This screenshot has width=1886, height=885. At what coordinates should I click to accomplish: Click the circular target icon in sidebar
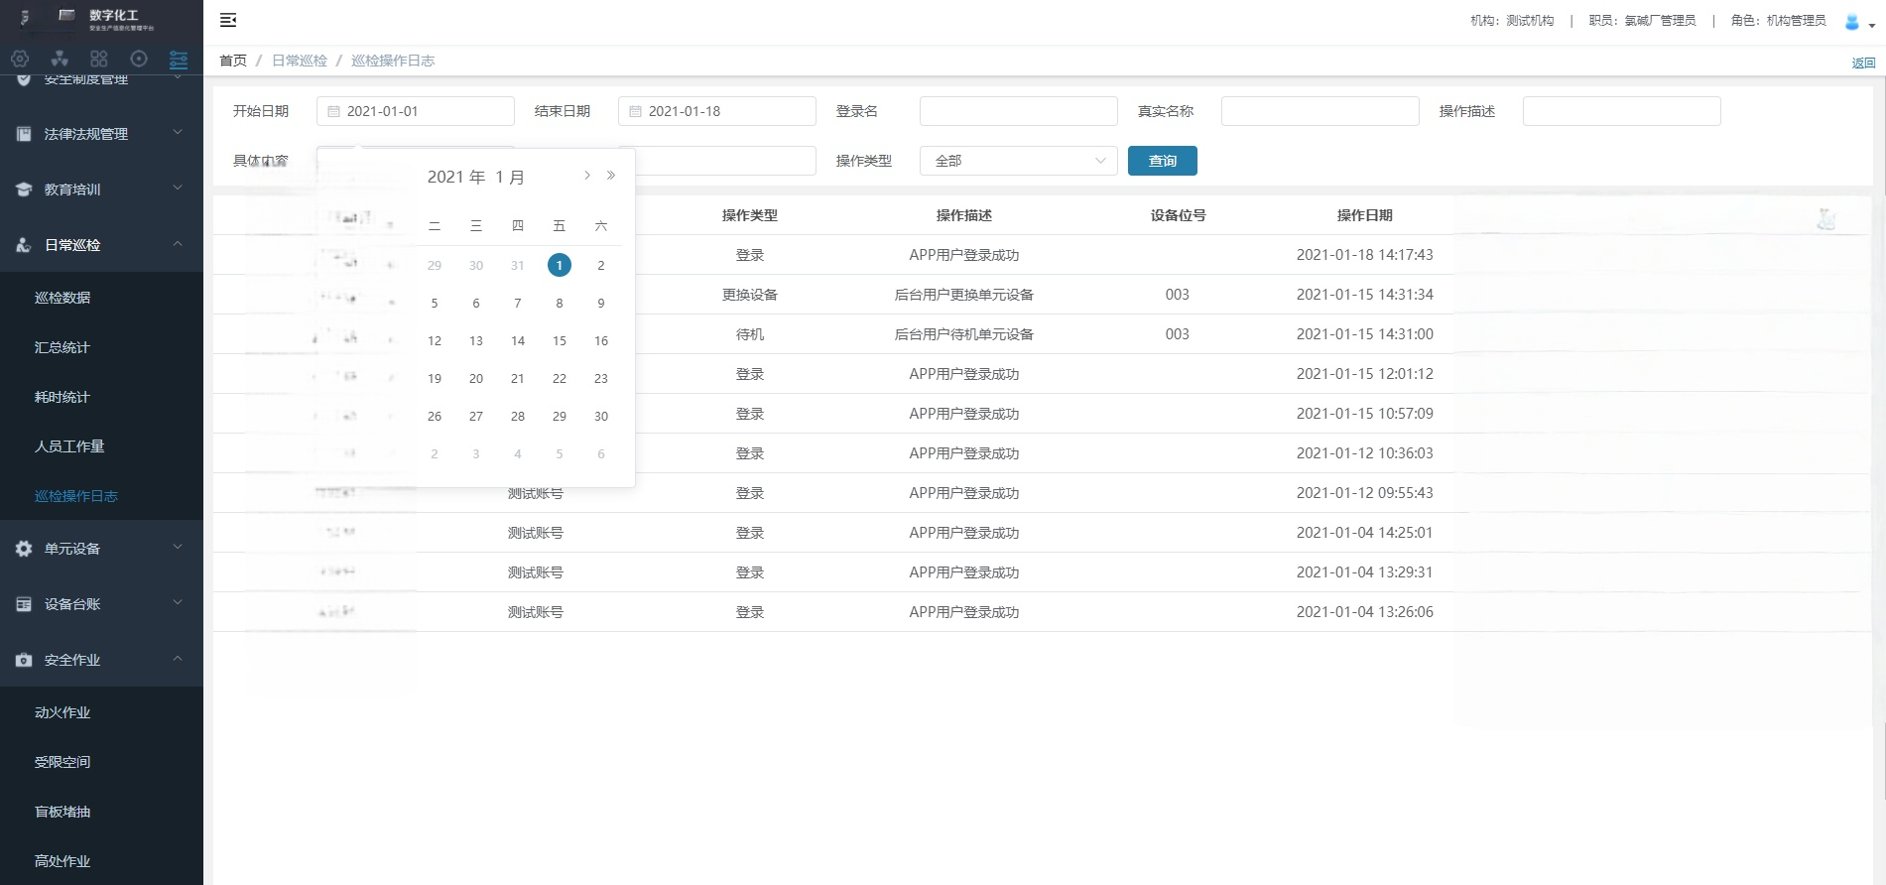139,59
